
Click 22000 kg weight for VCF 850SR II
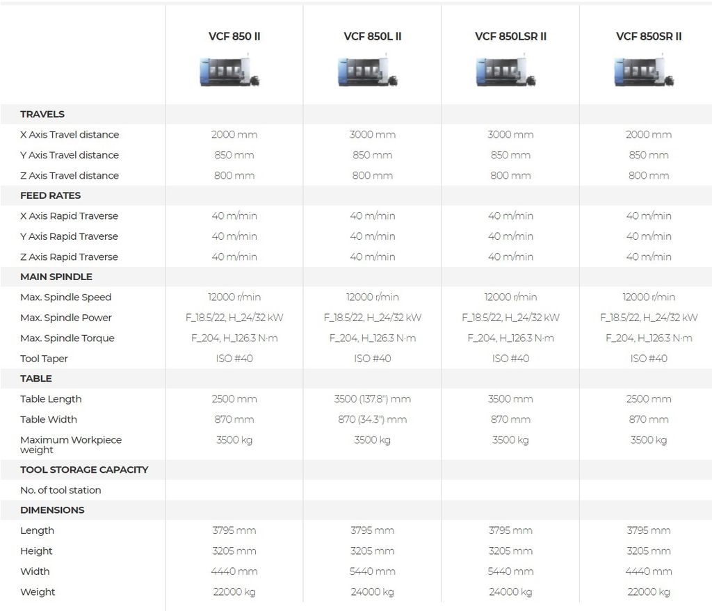coord(649,592)
